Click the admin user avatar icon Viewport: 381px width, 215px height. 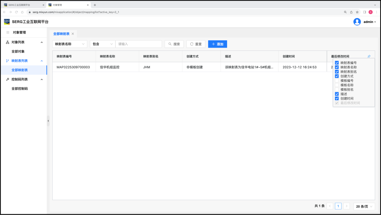pos(357,22)
